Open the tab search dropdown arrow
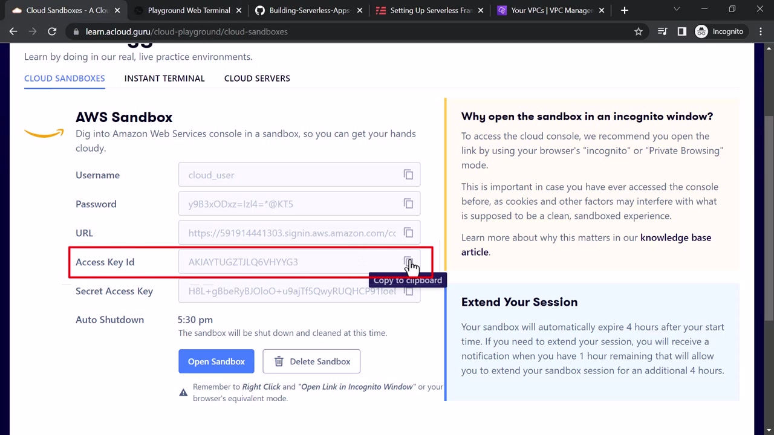 pyautogui.click(x=677, y=10)
